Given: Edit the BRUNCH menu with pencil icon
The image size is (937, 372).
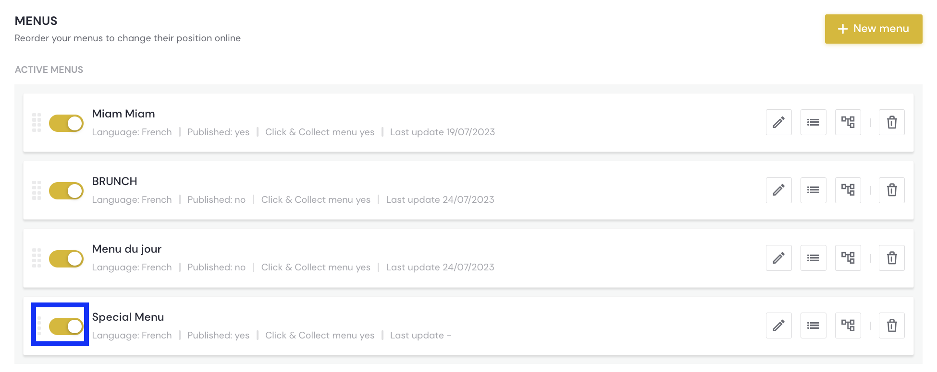Looking at the screenshot, I should point(778,190).
